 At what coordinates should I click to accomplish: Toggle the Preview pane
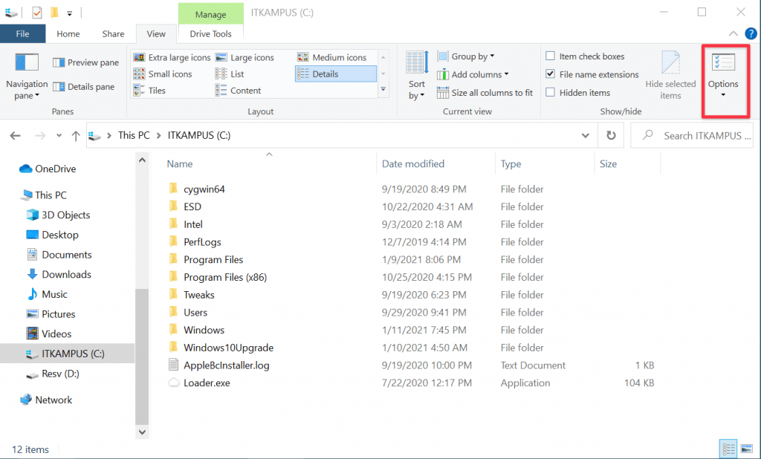click(x=86, y=62)
